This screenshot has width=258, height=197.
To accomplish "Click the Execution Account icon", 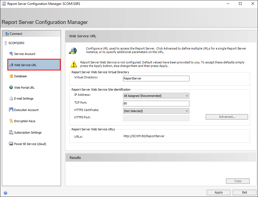I will coord(11,110).
